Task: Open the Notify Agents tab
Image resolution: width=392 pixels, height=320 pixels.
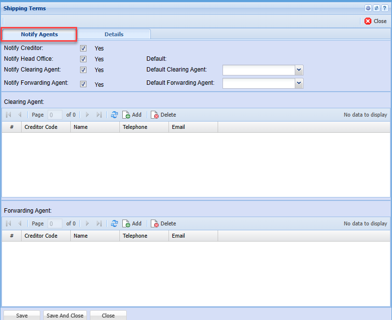Action: tap(39, 34)
